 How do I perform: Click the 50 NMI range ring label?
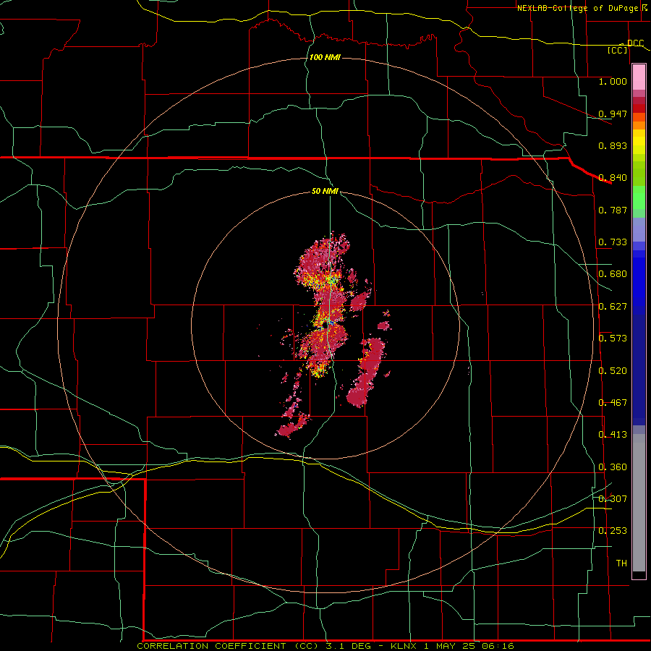[x=325, y=191]
